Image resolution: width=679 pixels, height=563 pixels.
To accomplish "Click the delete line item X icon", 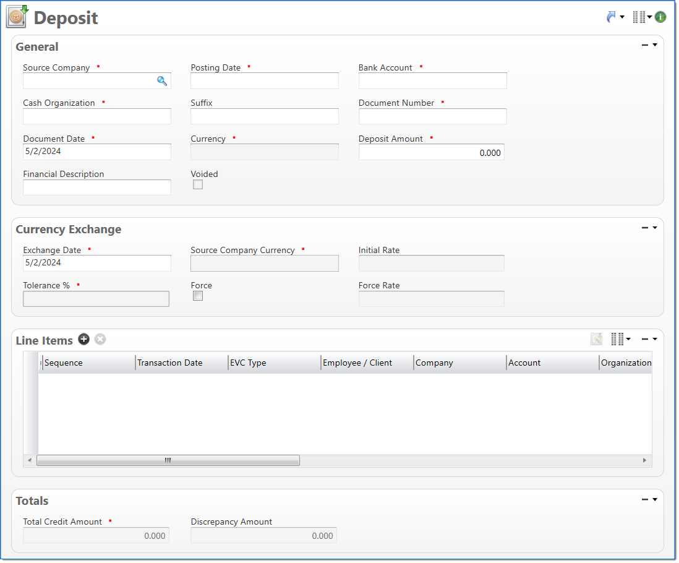I will point(100,340).
